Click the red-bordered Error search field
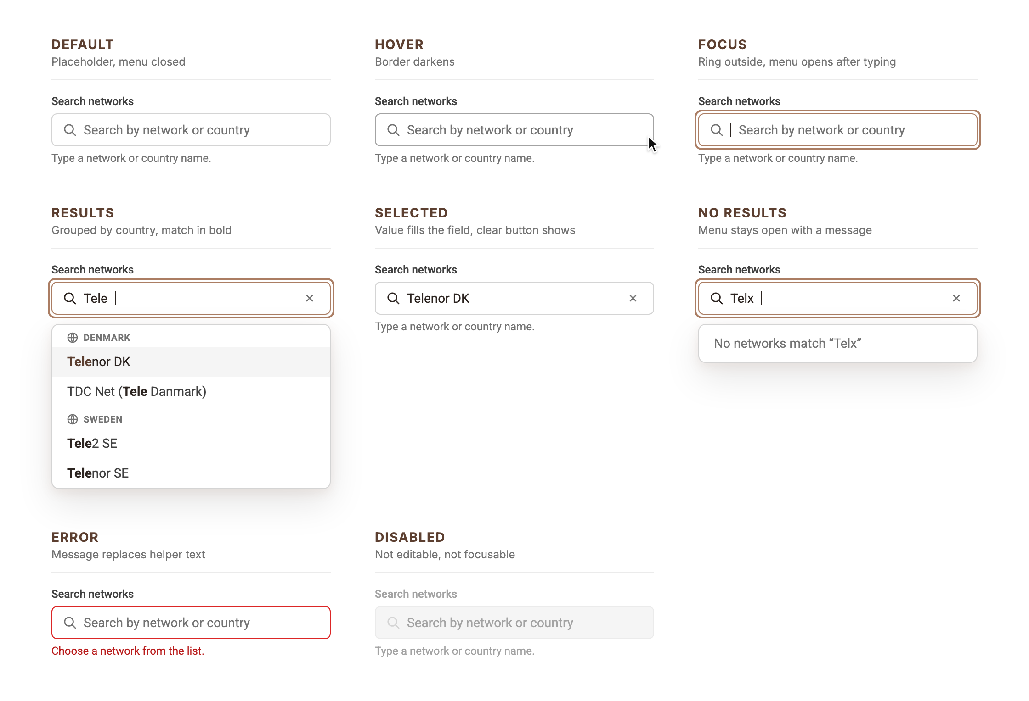Viewport: 1029px width, 701px height. pos(191,623)
